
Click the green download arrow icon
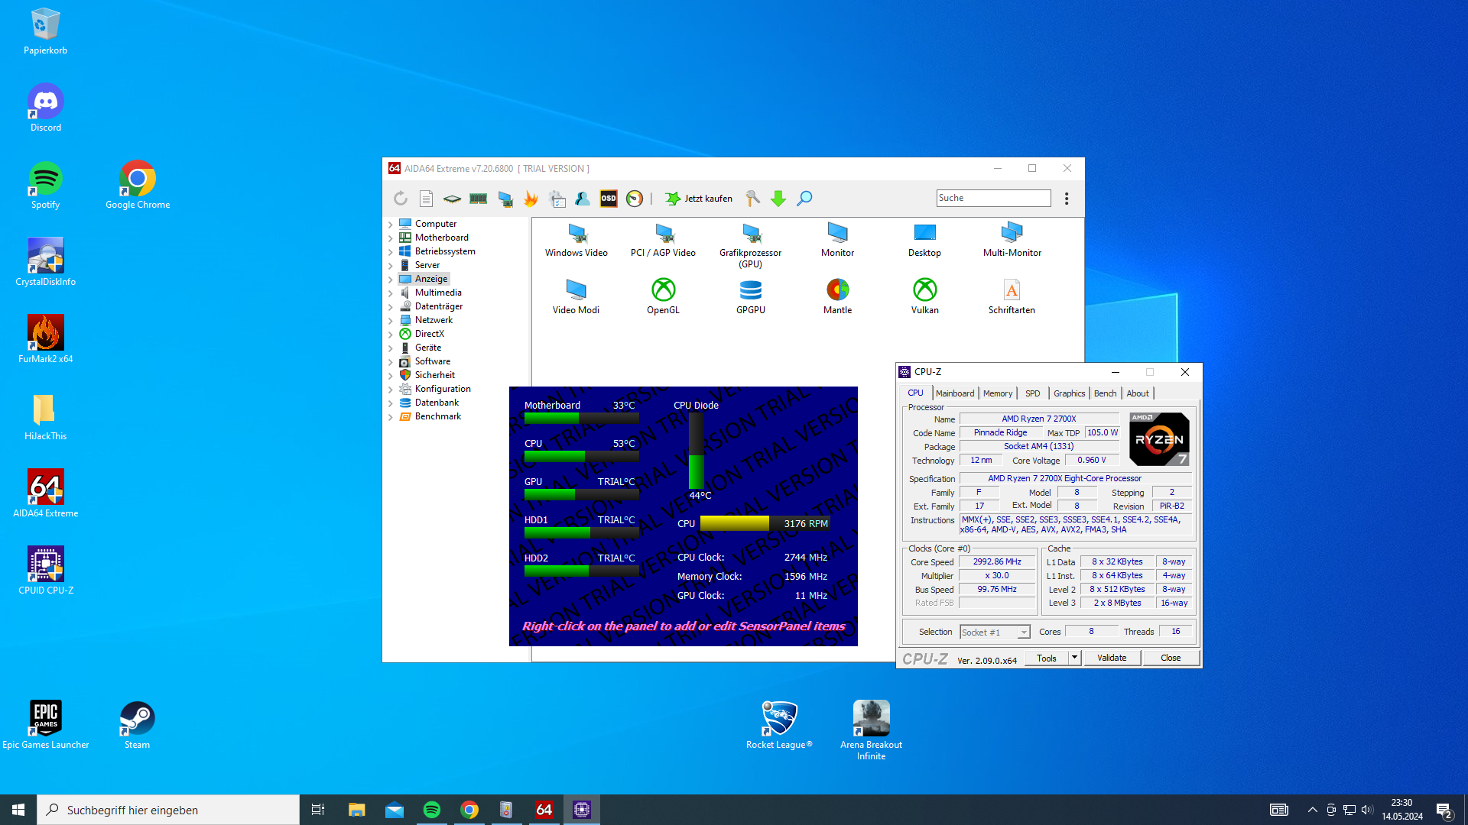coord(778,199)
